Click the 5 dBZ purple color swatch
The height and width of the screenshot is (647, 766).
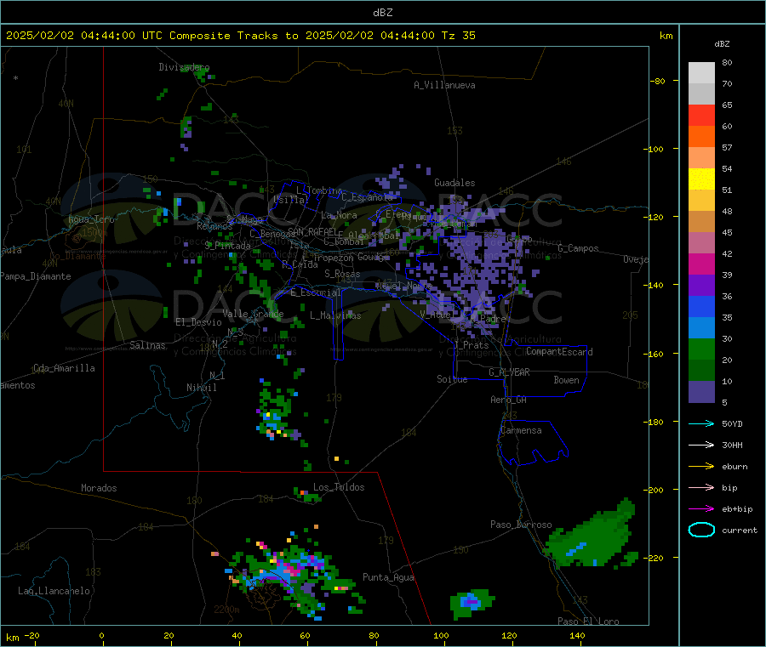click(701, 391)
